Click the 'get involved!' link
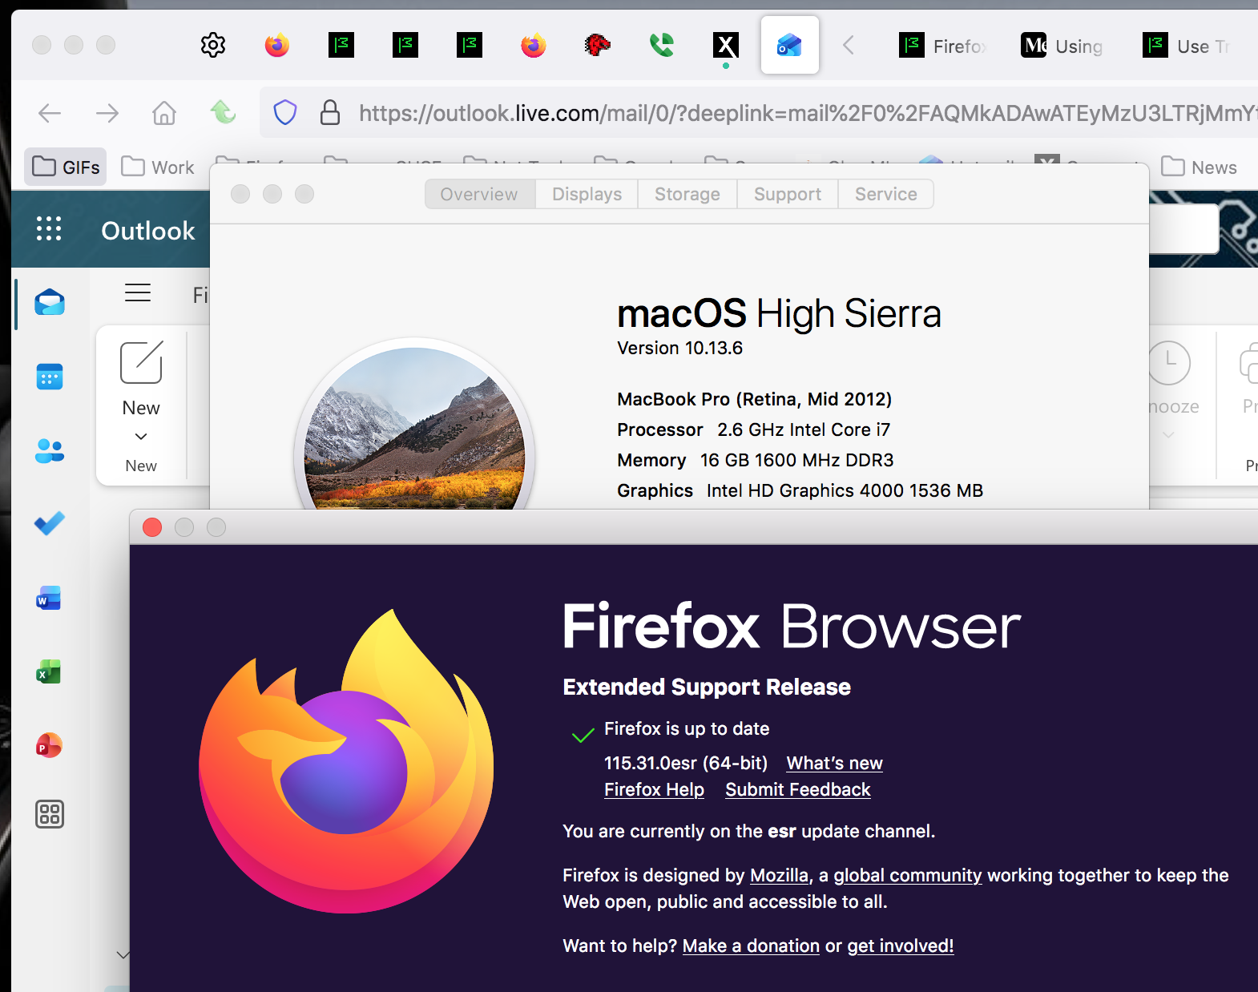 click(x=901, y=946)
